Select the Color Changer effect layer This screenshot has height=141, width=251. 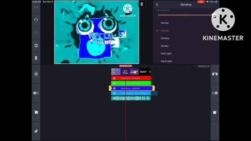[131, 93]
